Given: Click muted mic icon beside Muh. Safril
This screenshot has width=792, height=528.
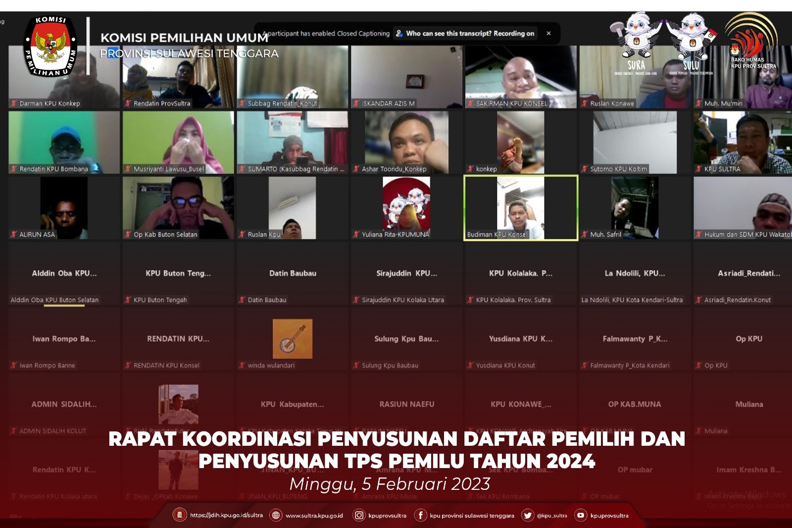Looking at the screenshot, I should point(585,234).
